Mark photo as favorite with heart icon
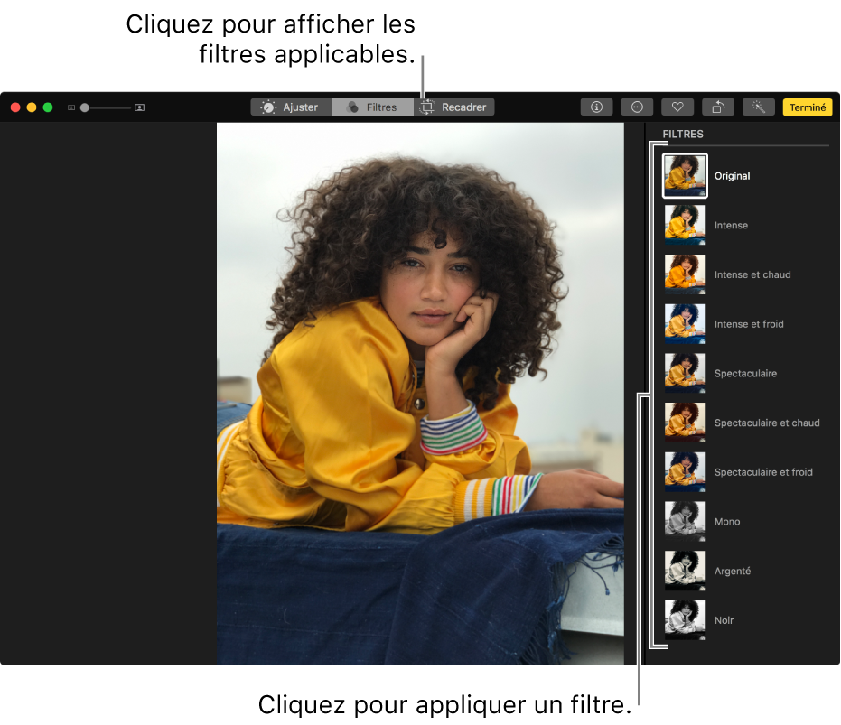Viewport: 841px width, 725px height. point(677,107)
